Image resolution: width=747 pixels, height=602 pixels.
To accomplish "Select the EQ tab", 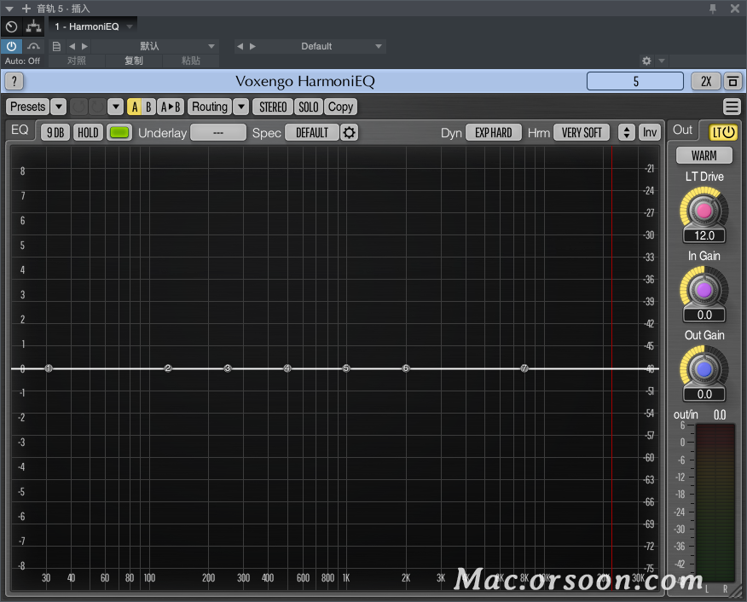I will point(20,130).
